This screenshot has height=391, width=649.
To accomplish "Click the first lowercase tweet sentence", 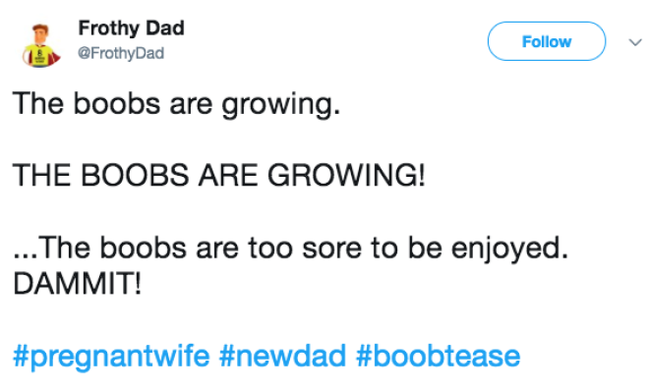I will point(177,104).
